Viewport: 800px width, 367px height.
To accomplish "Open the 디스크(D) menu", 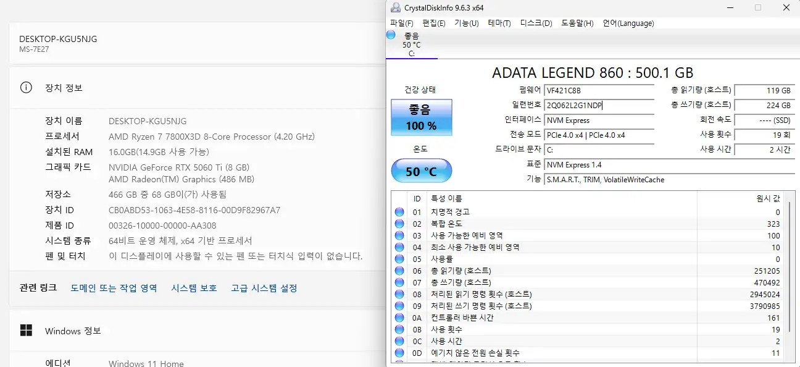I will click(536, 23).
